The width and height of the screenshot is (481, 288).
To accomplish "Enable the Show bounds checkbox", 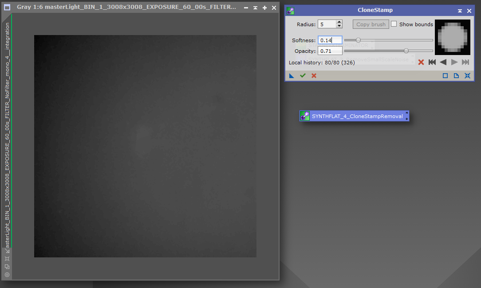I will click(394, 24).
